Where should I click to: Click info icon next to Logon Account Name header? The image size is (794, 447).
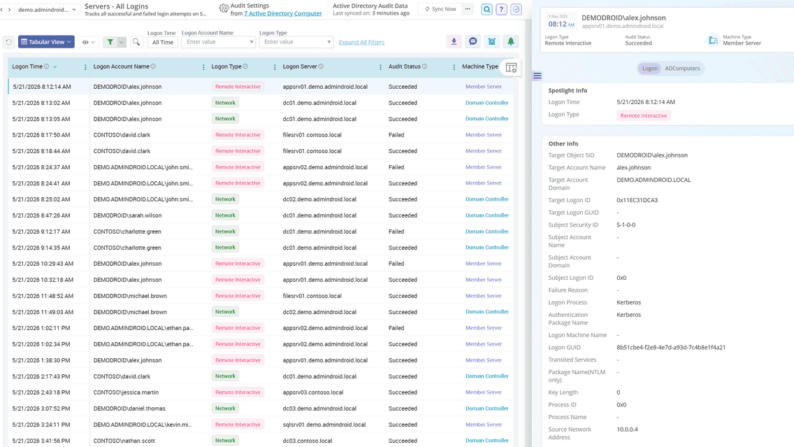click(x=154, y=66)
